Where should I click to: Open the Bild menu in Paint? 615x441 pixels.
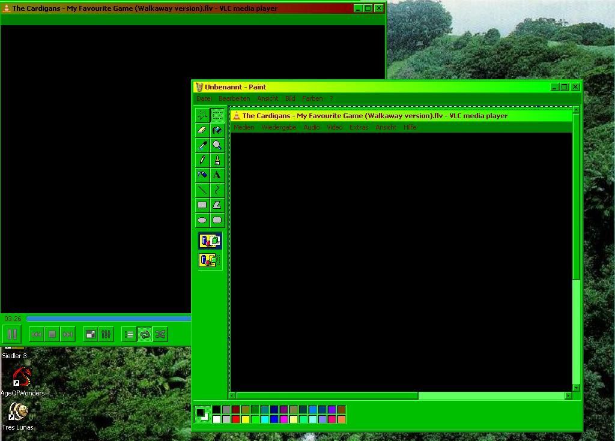(x=290, y=98)
